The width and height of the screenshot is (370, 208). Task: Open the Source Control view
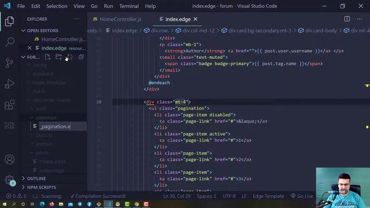9,63
